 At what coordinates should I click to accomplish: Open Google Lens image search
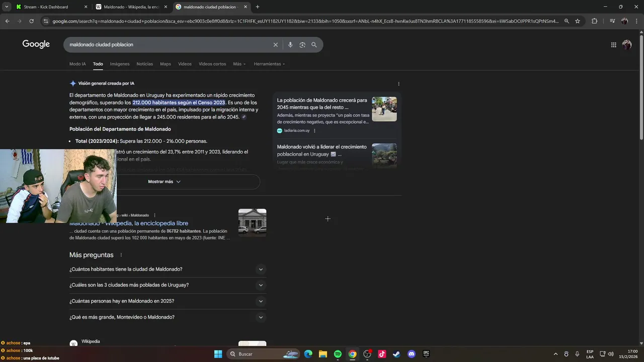click(x=302, y=45)
